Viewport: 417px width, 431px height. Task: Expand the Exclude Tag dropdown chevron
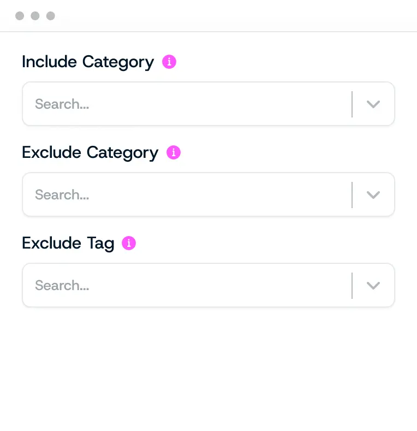coord(373,286)
